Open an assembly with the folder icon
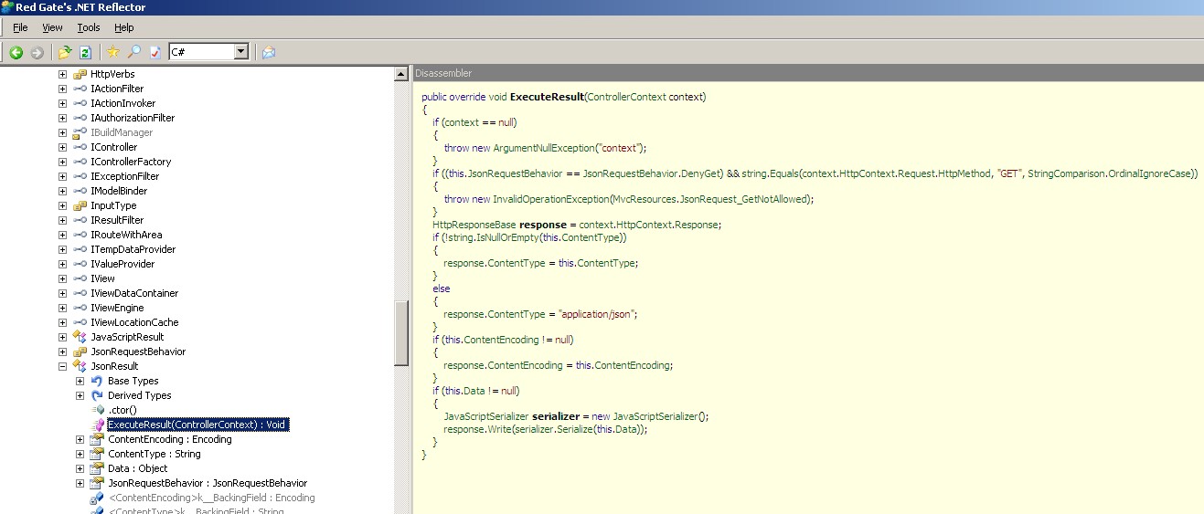Image resolution: width=1204 pixels, height=514 pixels. pyautogui.click(x=65, y=53)
